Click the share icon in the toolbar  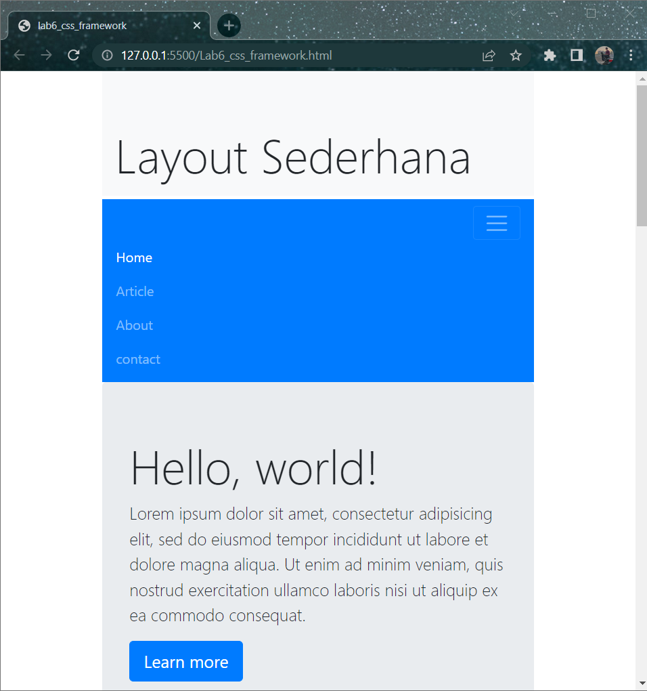click(x=489, y=56)
